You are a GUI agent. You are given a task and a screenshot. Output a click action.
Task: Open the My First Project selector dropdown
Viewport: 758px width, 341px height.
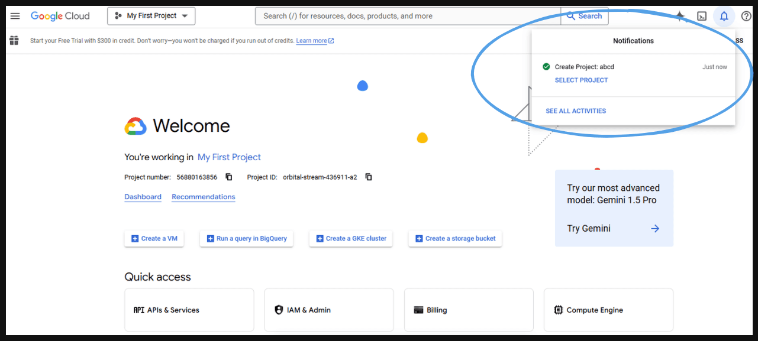(151, 16)
